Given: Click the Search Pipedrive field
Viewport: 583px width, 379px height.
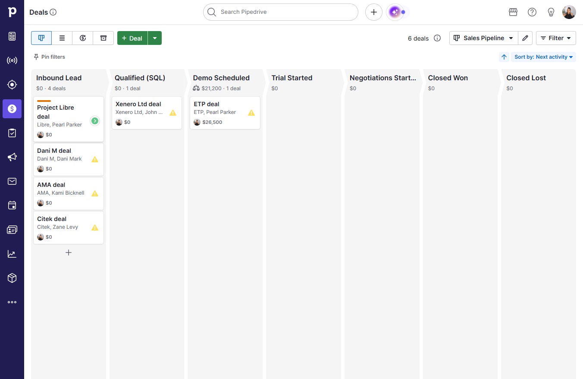Looking at the screenshot, I should 281,12.
